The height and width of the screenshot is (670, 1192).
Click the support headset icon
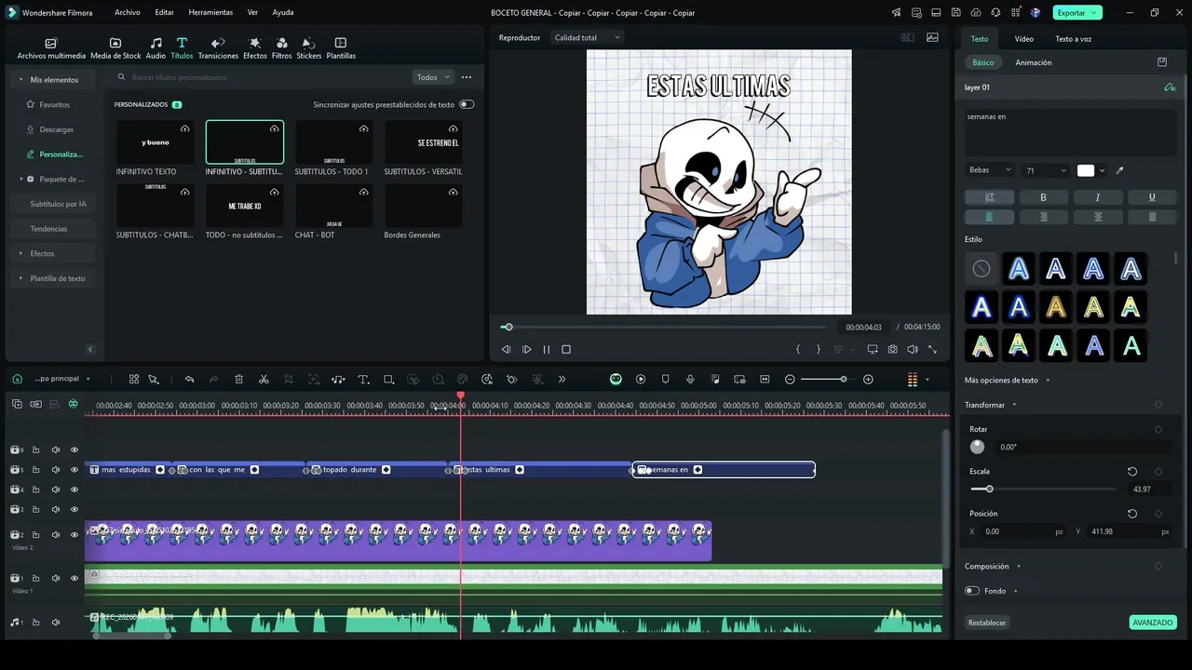point(996,13)
